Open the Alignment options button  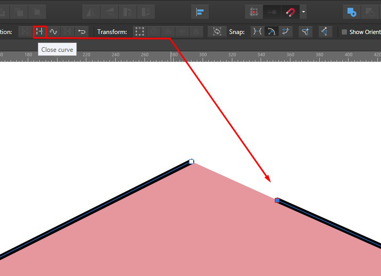pyautogui.click(x=200, y=12)
